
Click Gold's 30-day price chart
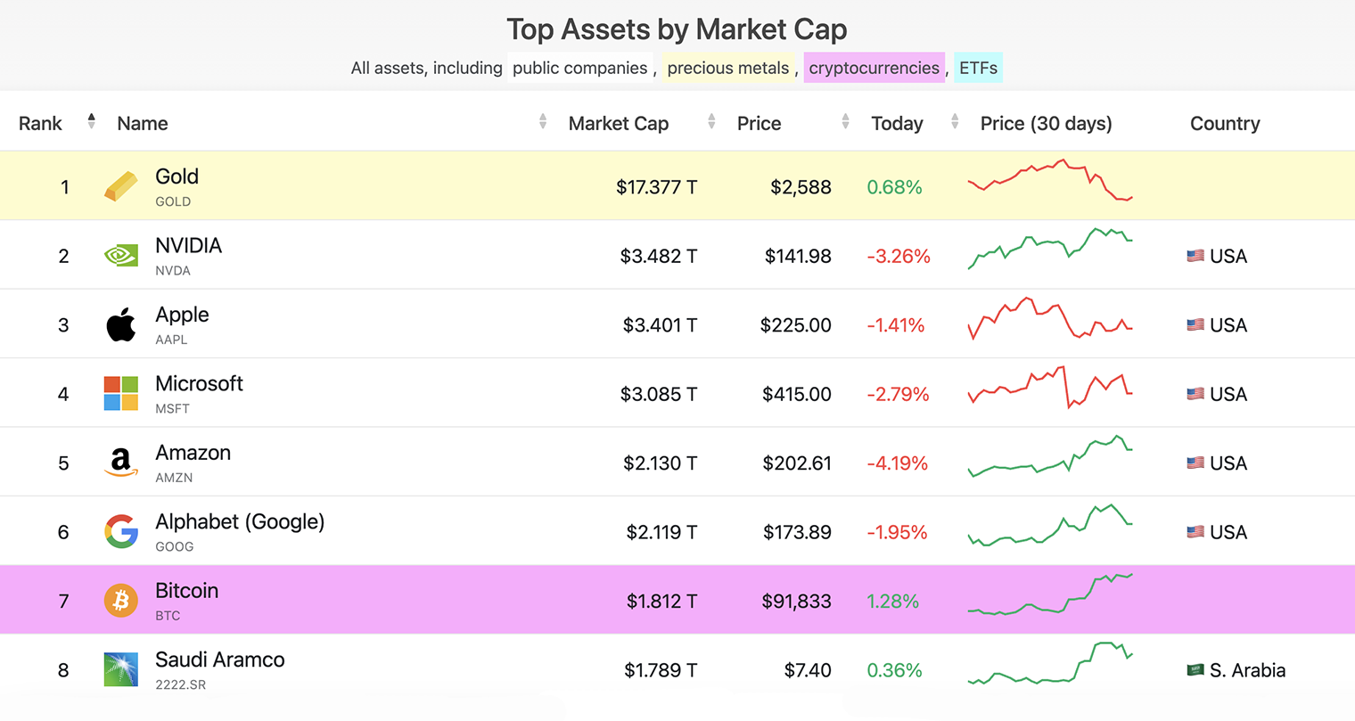pos(1050,181)
